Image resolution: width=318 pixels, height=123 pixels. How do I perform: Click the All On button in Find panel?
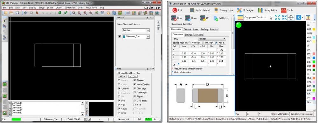pos(122,77)
